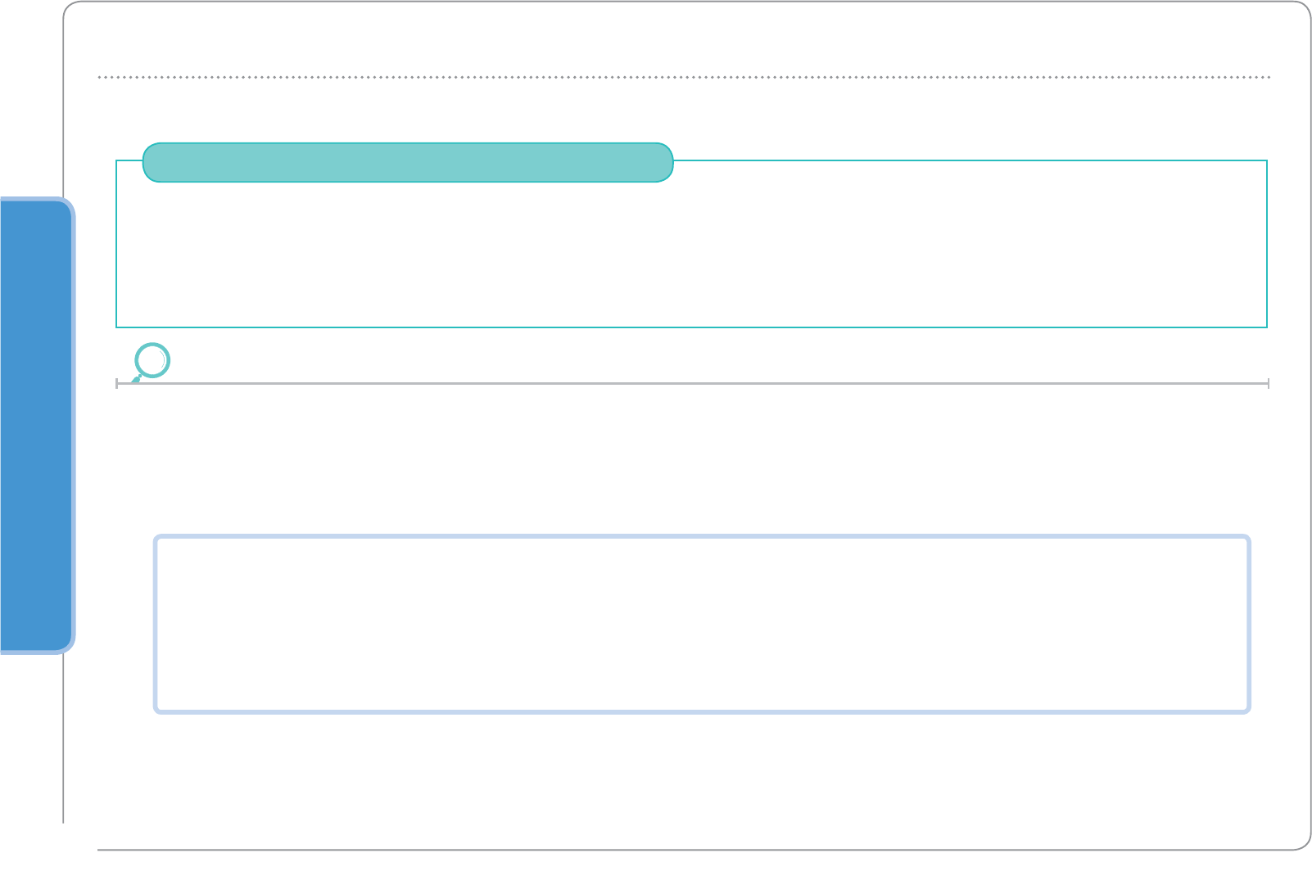The height and width of the screenshot is (880, 1312).
Task: Click the right end of dotted line
Action: (1269, 77)
